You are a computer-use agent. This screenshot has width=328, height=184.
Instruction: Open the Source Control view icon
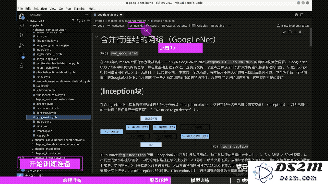click(21, 36)
